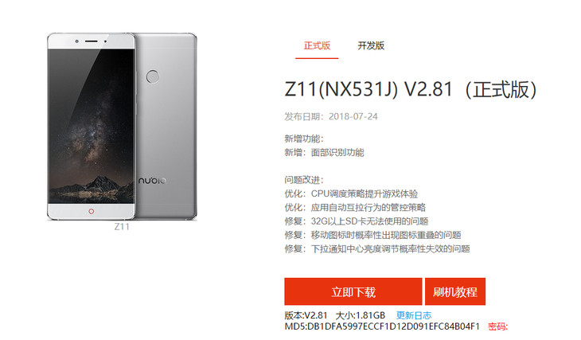581x340 pixels.
Task: View the 更新日志 changelog link
Action: (414, 315)
